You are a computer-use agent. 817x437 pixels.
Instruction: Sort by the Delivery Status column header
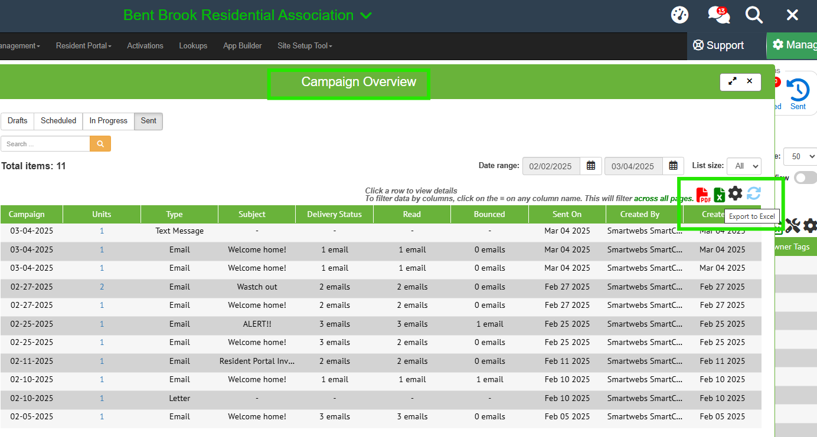tap(334, 214)
